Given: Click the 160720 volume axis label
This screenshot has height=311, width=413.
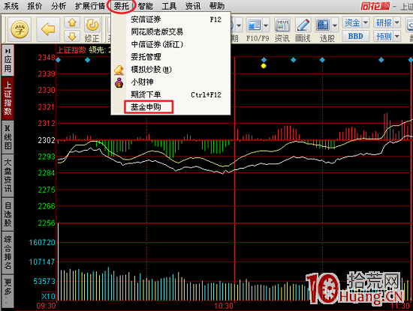Looking at the screenshot, I should (x=42, y=242).
